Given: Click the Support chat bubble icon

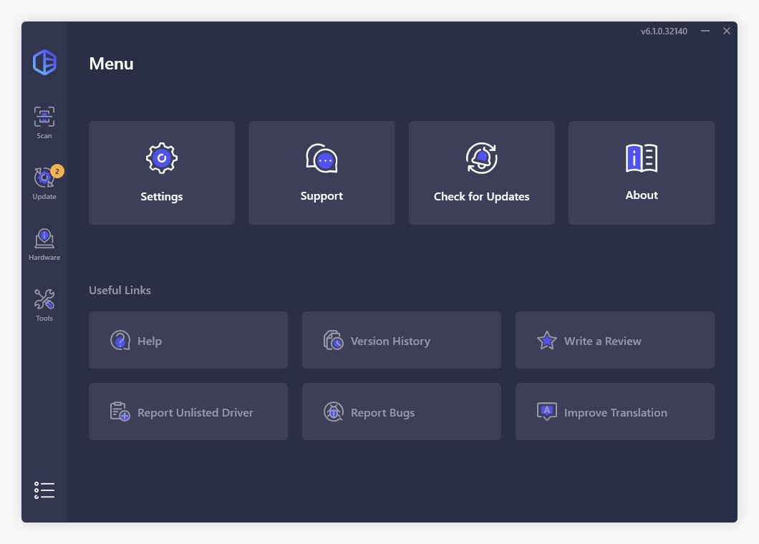Looking at the screenshot, I should 322,157.
